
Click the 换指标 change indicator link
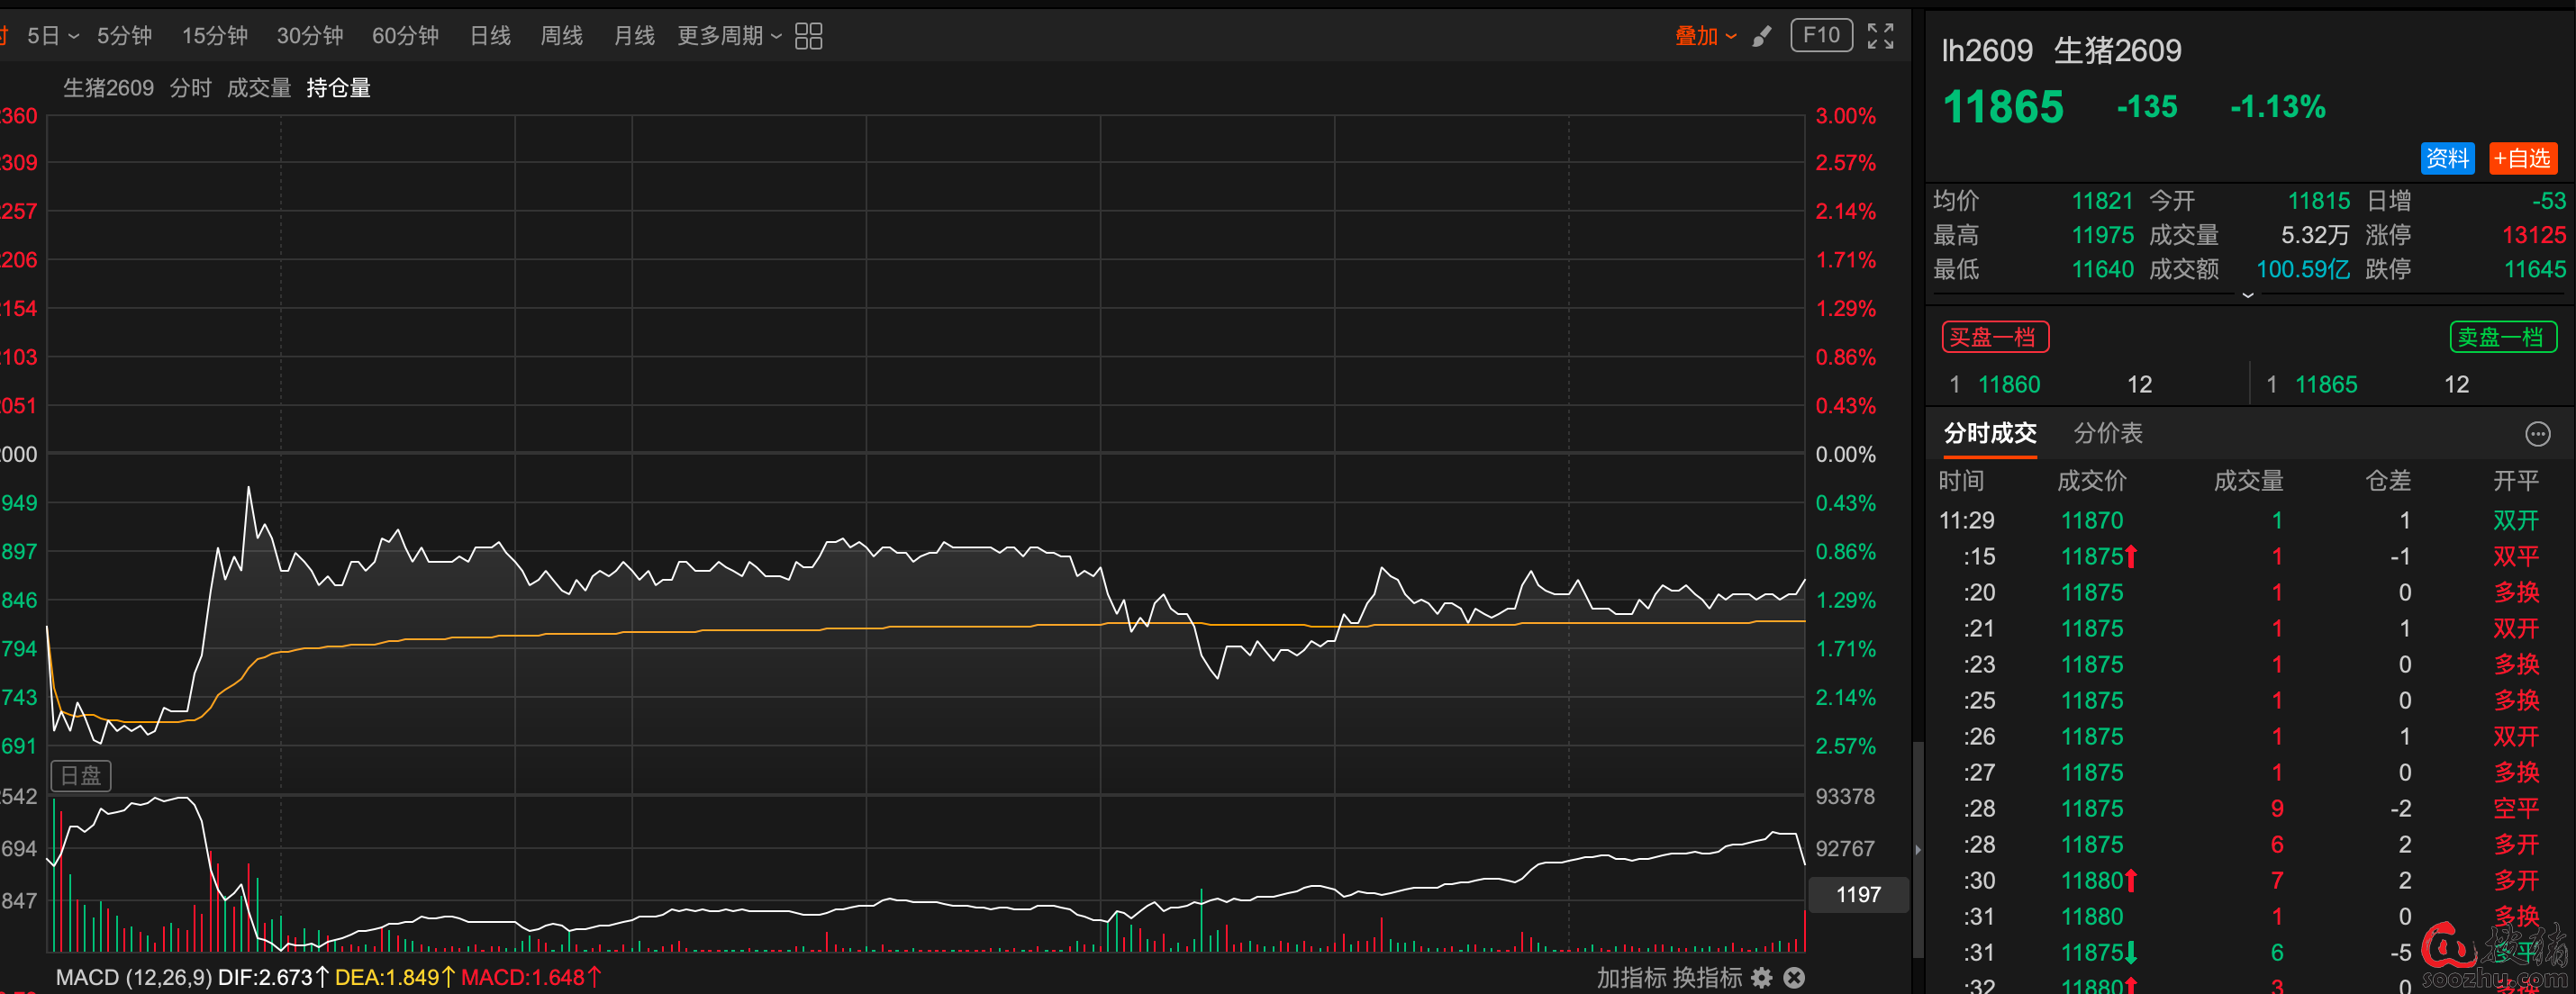(x=1707, y=977)
